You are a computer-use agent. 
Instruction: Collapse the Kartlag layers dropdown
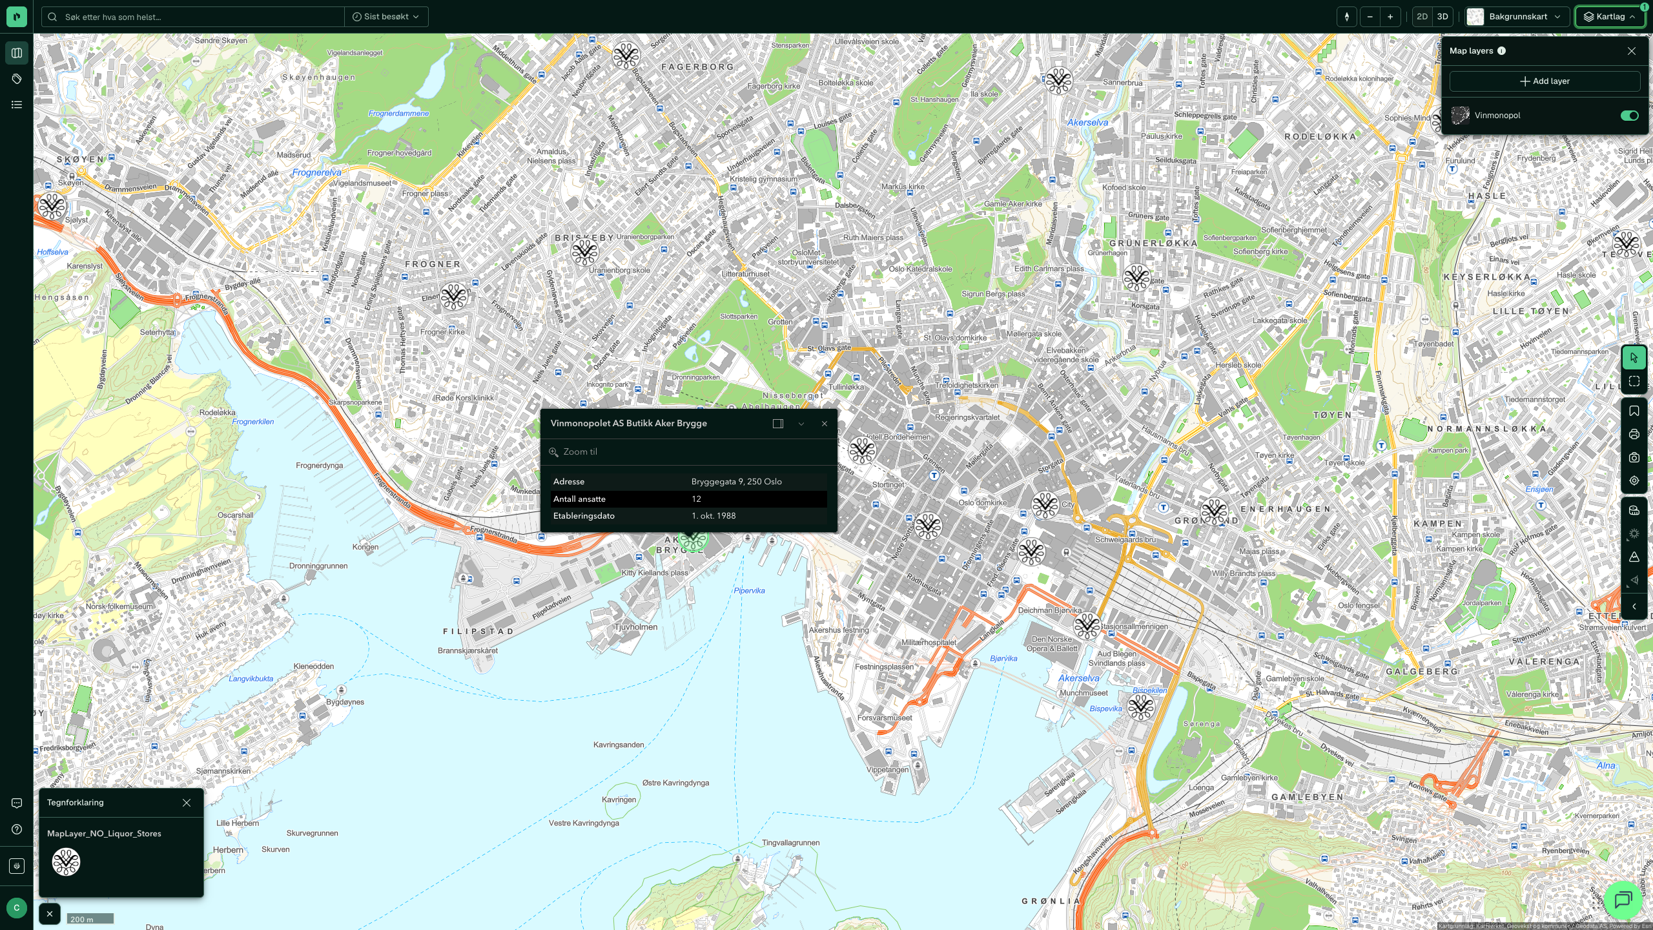(x=1610, y=17)
